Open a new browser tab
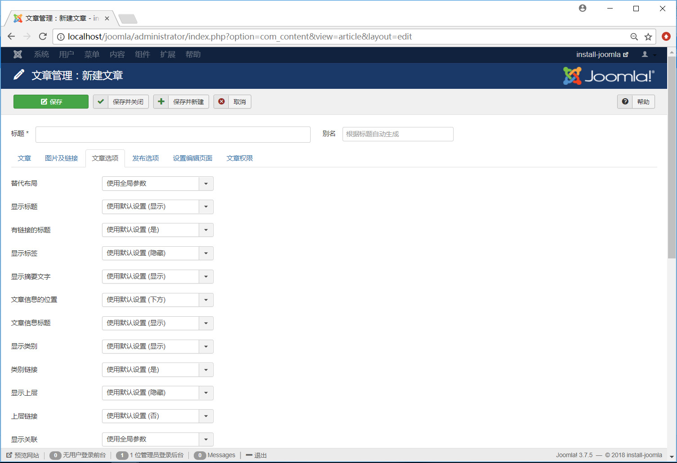The width and height of the screenshot is (677, 463). pos(128,19)
